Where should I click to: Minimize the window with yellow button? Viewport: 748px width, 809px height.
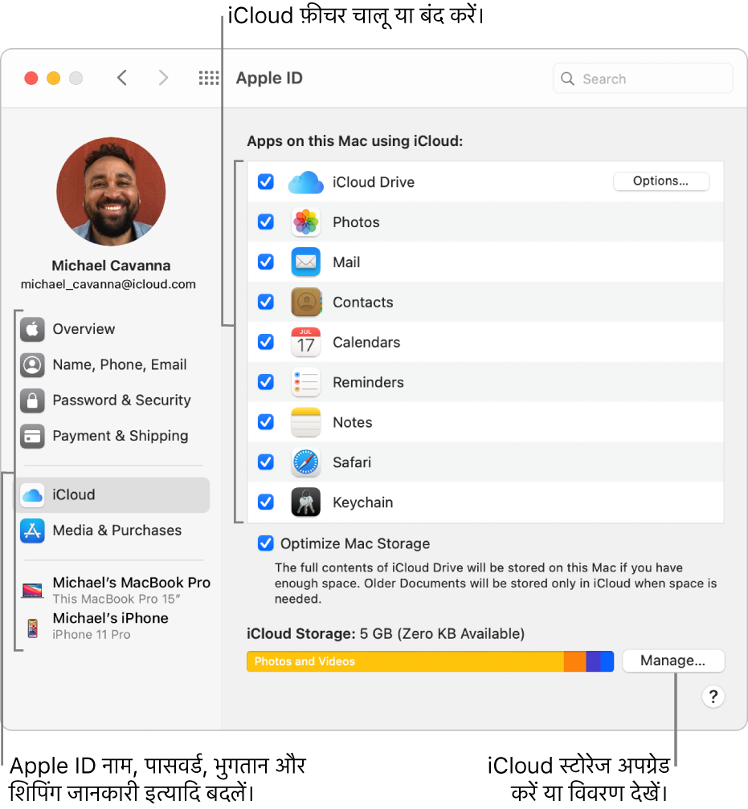point(54,78)
